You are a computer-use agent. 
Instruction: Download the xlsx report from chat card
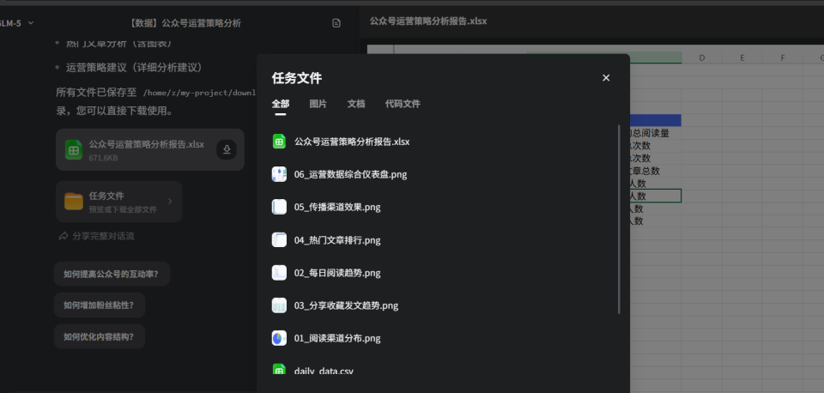pyautogui.click(x=227, y=150)
